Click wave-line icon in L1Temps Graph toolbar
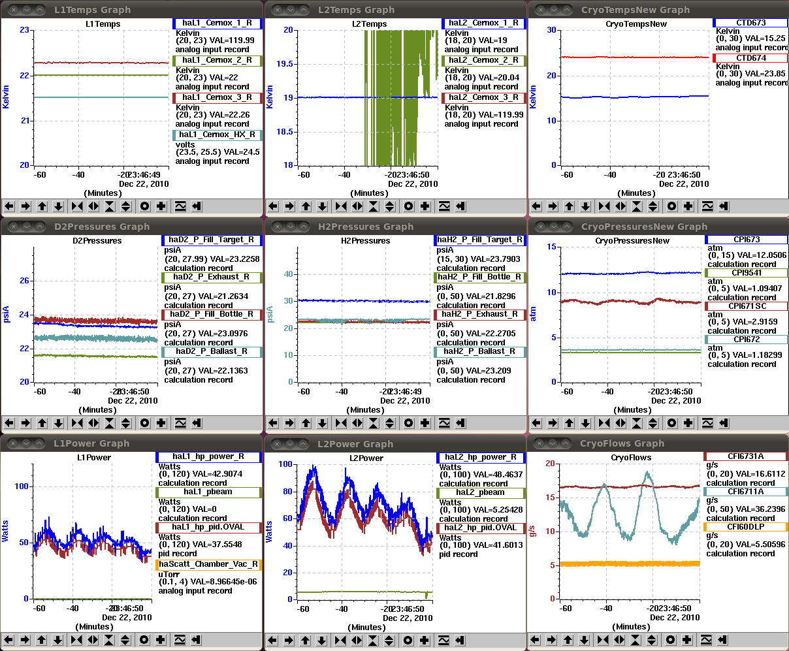This screenshot has height=651, width=789. (180, 206)
